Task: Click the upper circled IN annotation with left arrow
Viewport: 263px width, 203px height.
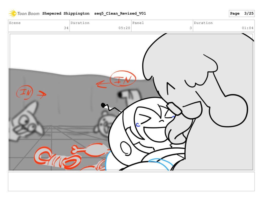Action: tap(122, 79)
